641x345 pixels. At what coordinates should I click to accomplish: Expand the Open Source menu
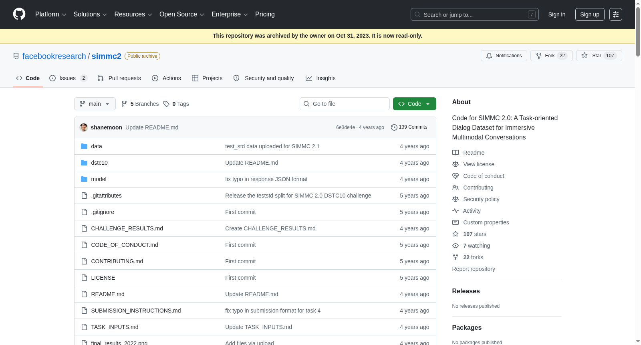(182, 14)
